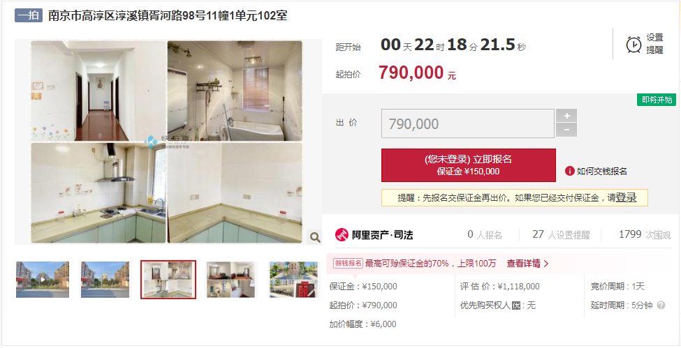Click the 一拍 auction round tag

click(x=28, y=15)
